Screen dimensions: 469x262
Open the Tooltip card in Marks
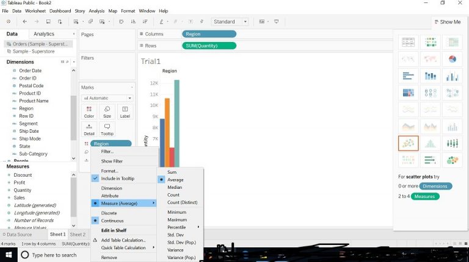tap(107, 130)
